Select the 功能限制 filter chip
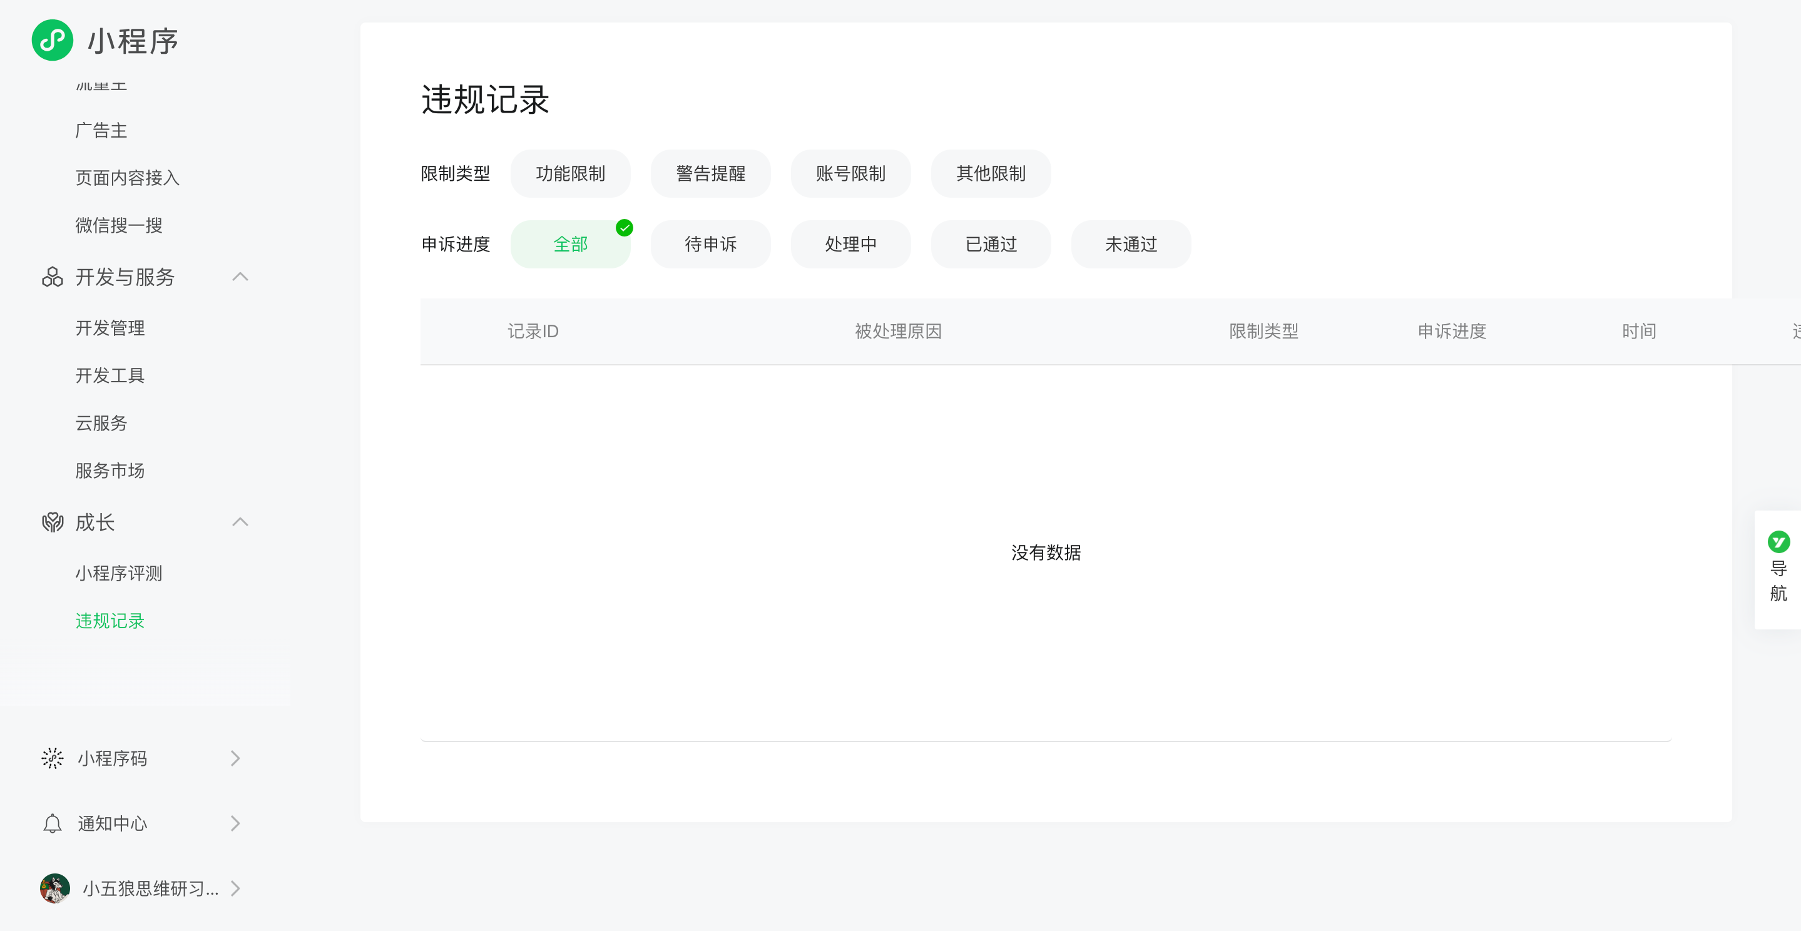Screen dimensions: 1801x931 [x=570, y=173]
